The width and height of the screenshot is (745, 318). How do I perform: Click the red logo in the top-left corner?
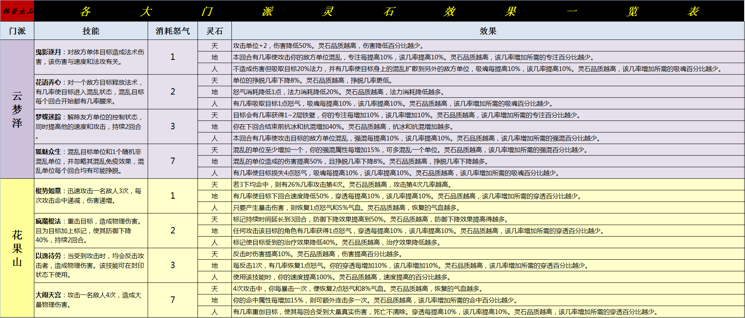tap(17, 11)
